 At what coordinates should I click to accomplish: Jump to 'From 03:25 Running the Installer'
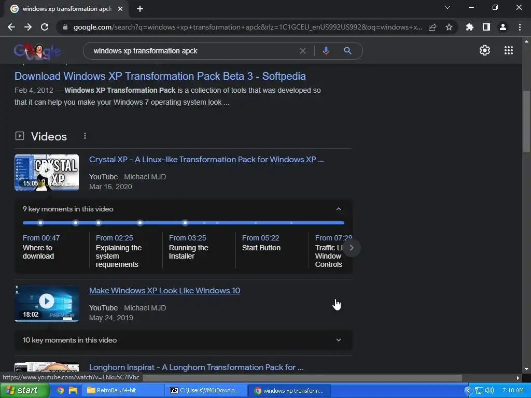click(188, 247)
